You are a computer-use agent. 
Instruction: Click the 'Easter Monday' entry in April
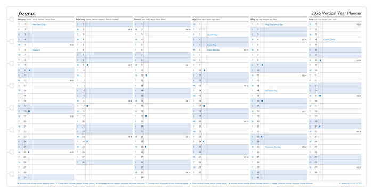point(213,50)
